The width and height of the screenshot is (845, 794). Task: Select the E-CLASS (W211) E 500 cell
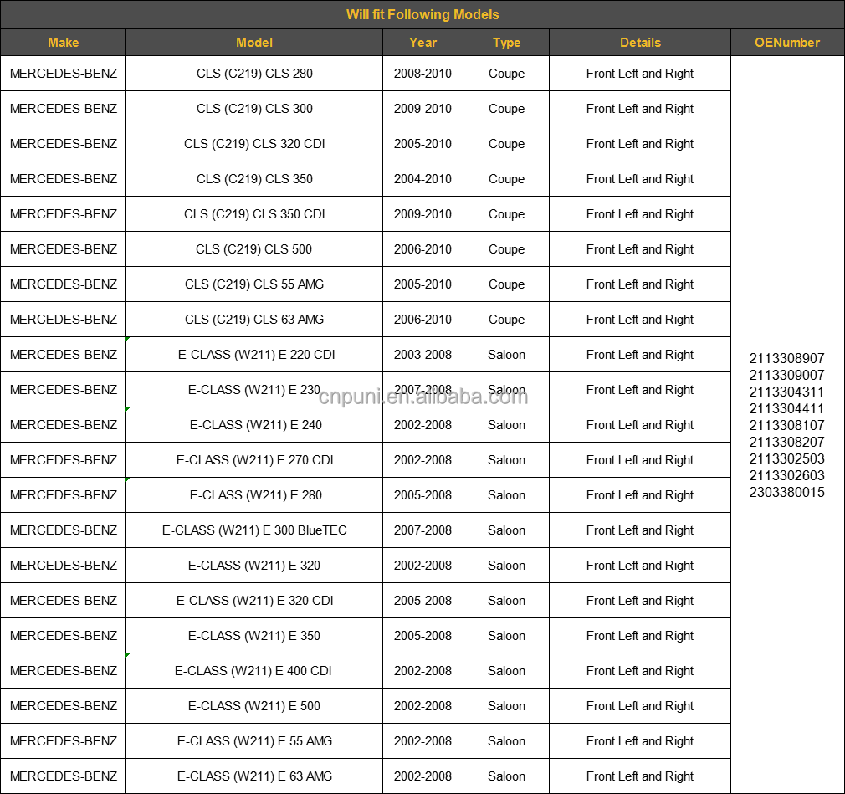[x=254, y=705]
